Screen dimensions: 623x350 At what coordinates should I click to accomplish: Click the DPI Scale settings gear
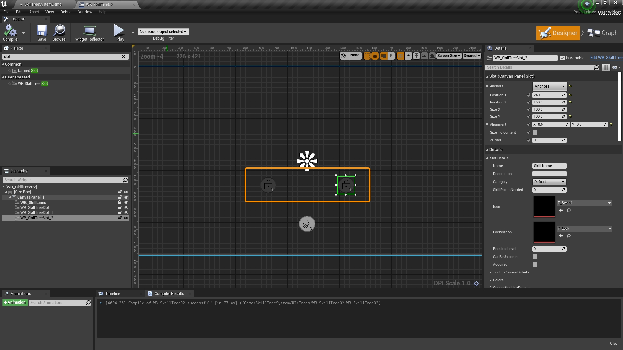coord(476,284)
